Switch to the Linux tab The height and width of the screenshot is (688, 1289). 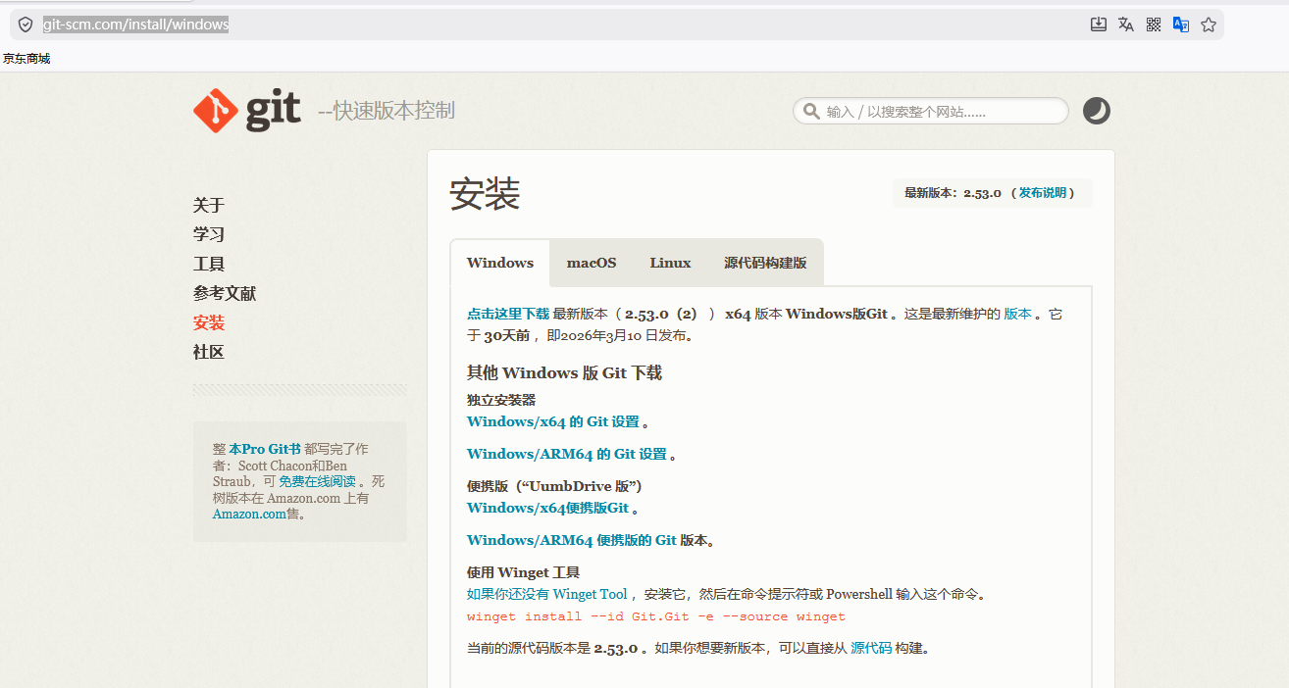(670, 263)
